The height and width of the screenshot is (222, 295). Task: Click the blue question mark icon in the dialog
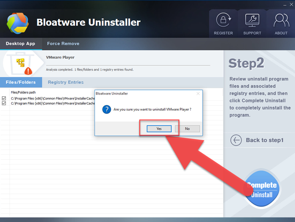pos(107,109)
